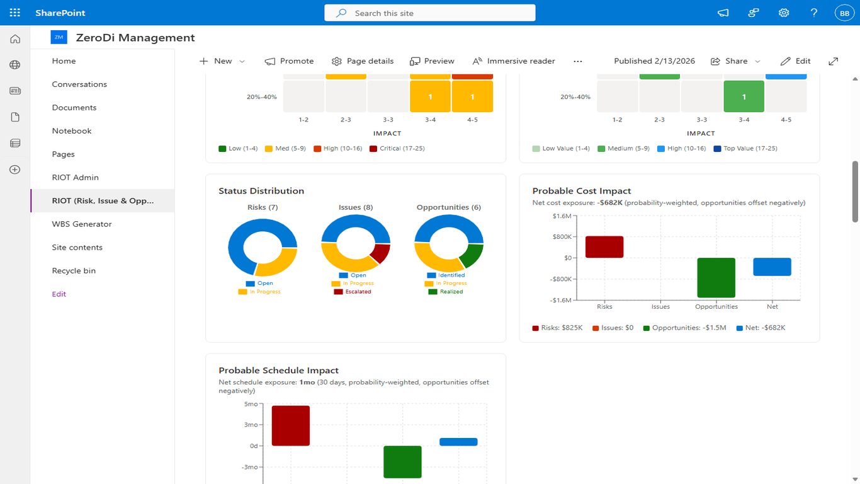Open My sites globe icon
The width and height of the screenshot is (860, 484).
tap(15, 65)
